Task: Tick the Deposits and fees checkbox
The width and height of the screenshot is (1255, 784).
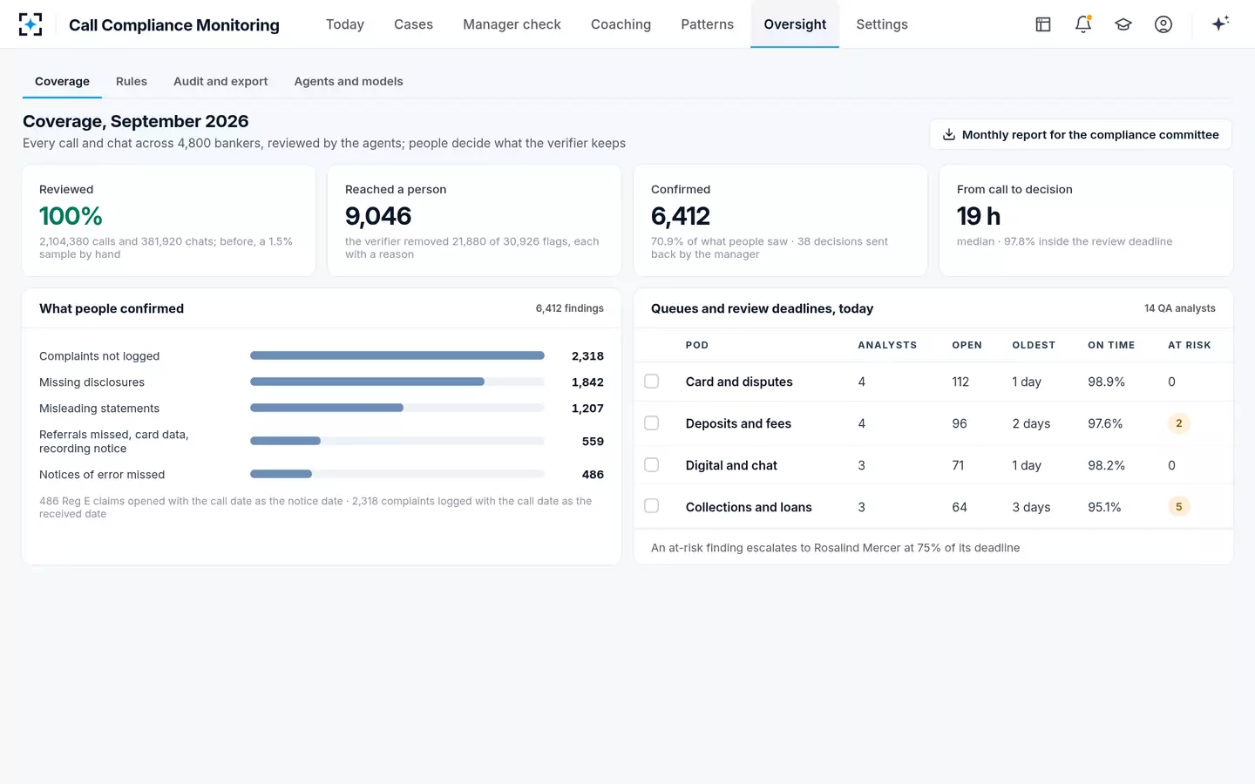Action: tap(651, 423)
